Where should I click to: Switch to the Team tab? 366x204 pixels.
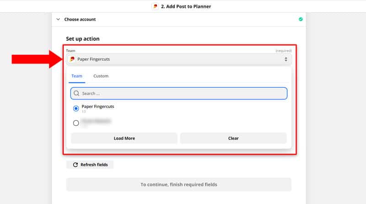(77, 76)
